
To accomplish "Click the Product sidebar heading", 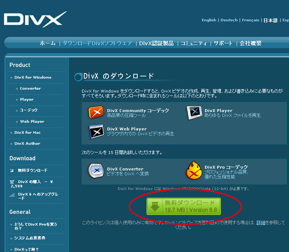I will coord(20,65).
